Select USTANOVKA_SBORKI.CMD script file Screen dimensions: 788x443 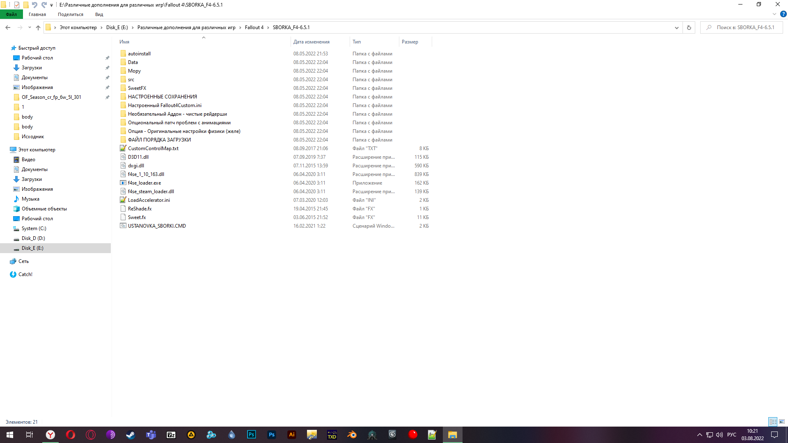click(157, 226)
